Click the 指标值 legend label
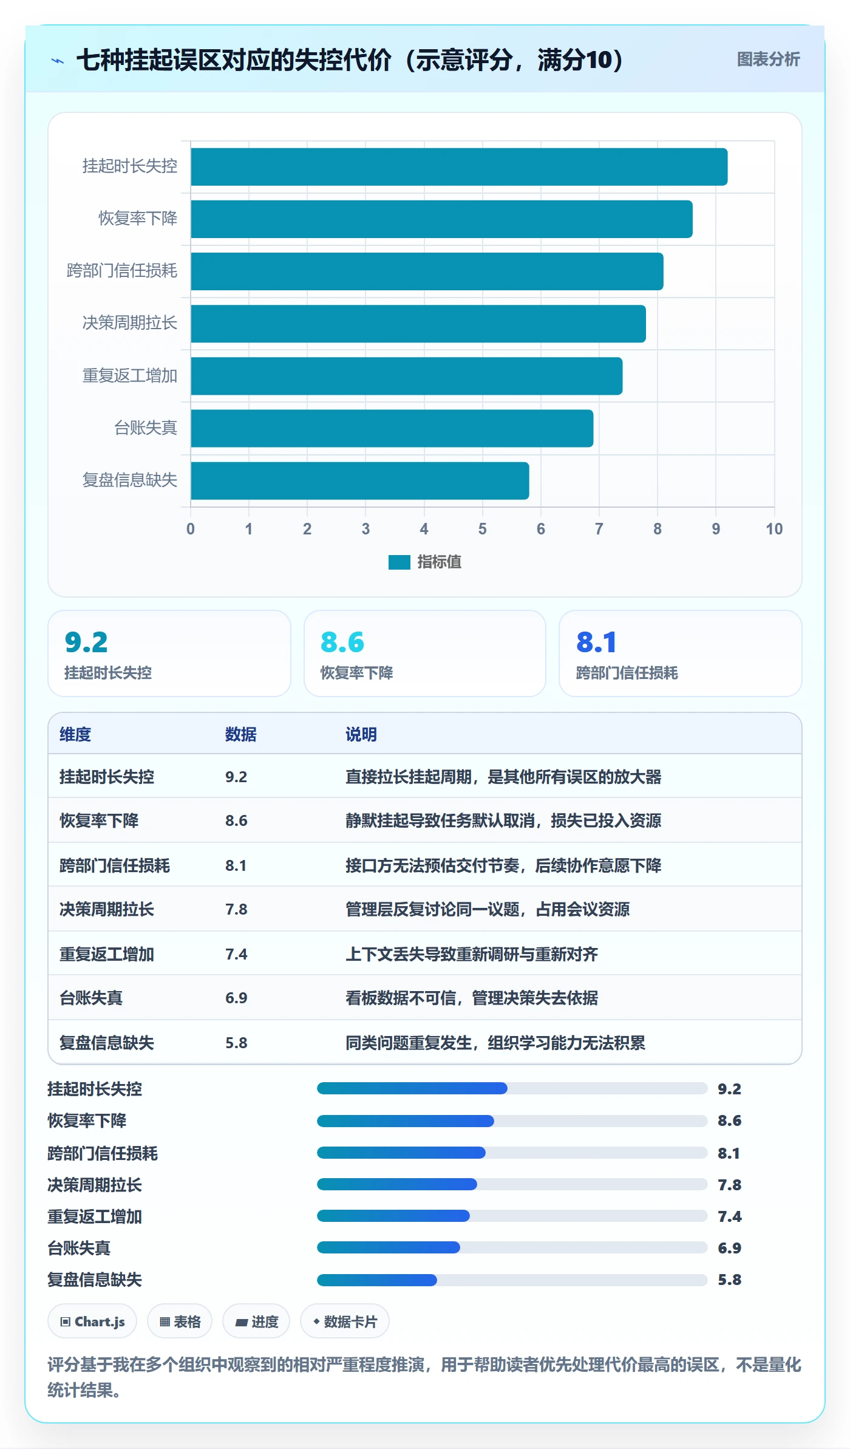The image size is (850, 1449). pyautogui.click(x=440, y=562)
